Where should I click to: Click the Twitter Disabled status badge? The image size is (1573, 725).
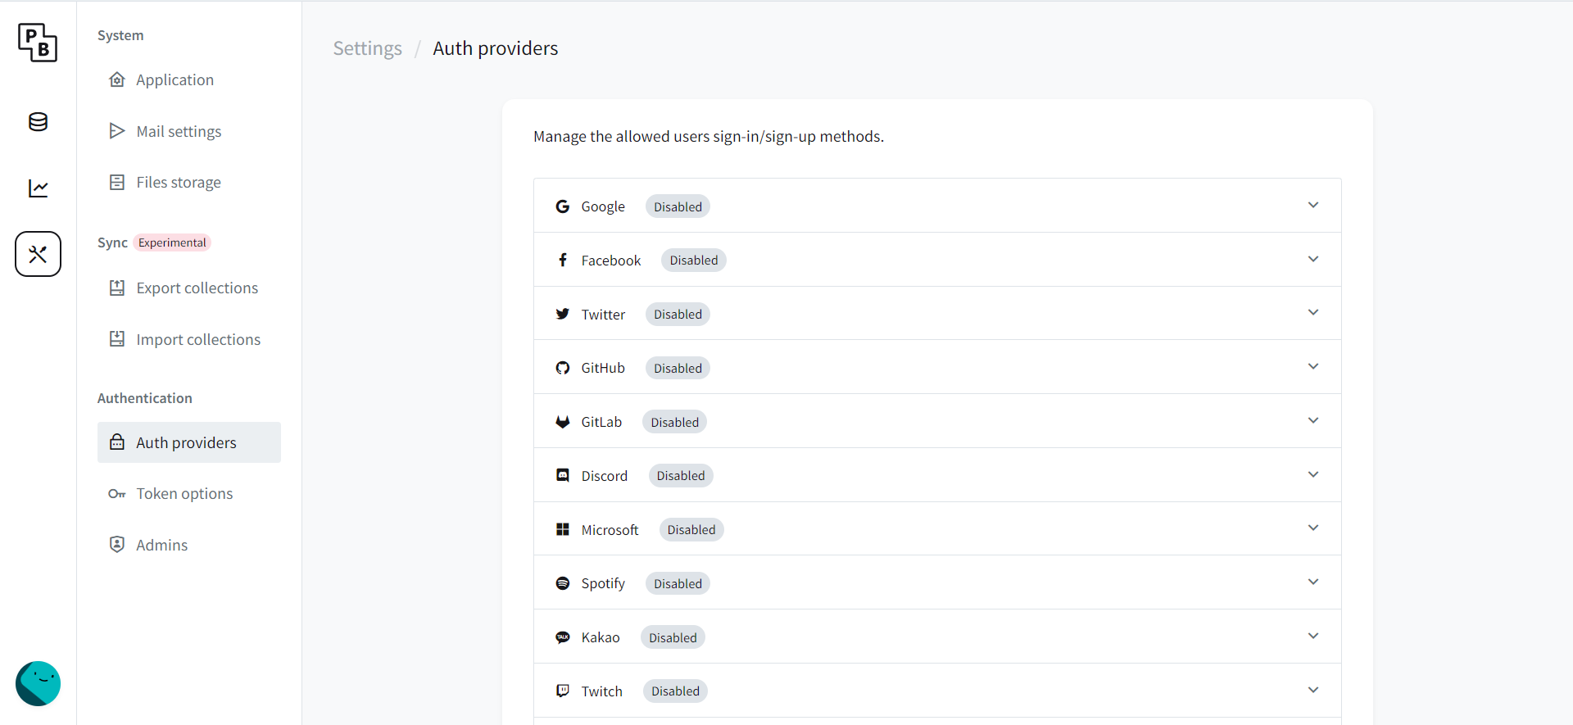point(678,314)
